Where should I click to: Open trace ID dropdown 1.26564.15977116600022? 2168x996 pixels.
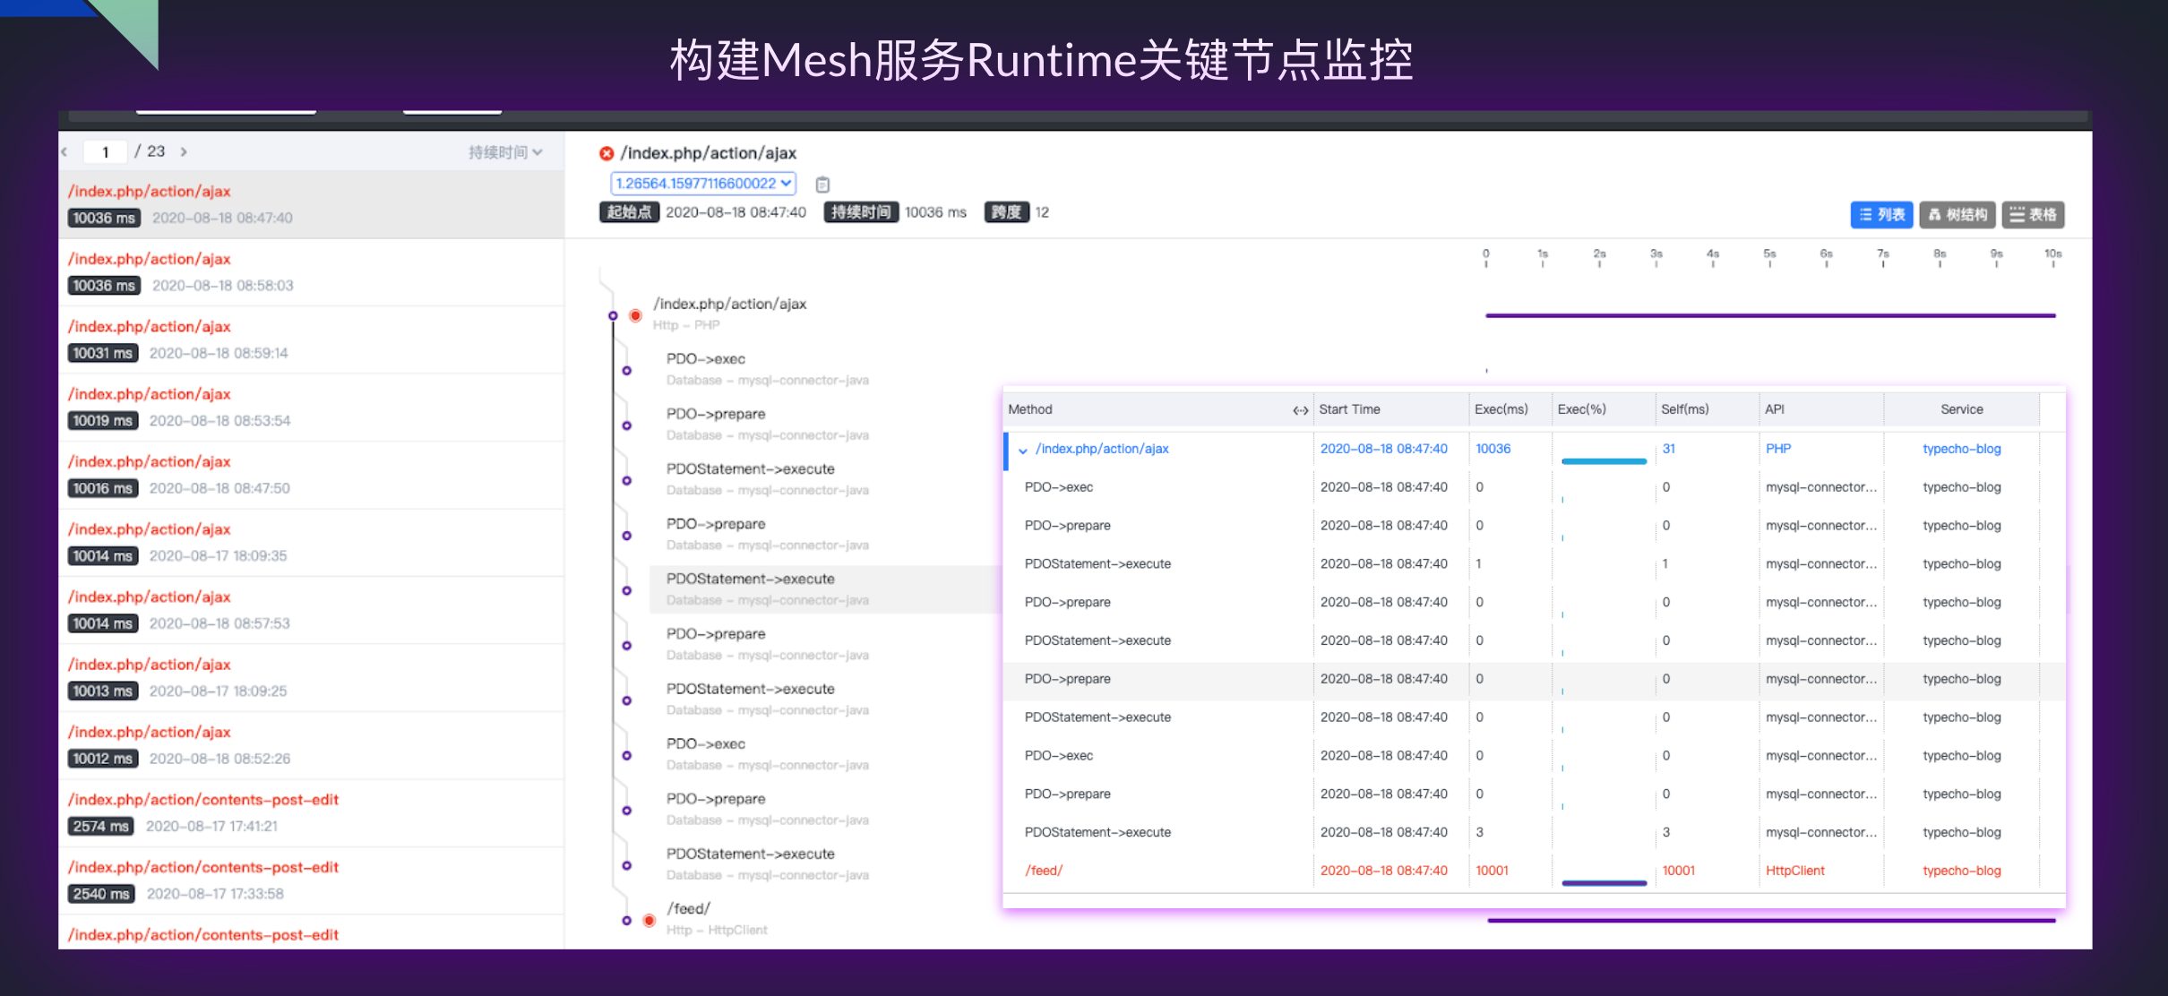coord(702,184)
